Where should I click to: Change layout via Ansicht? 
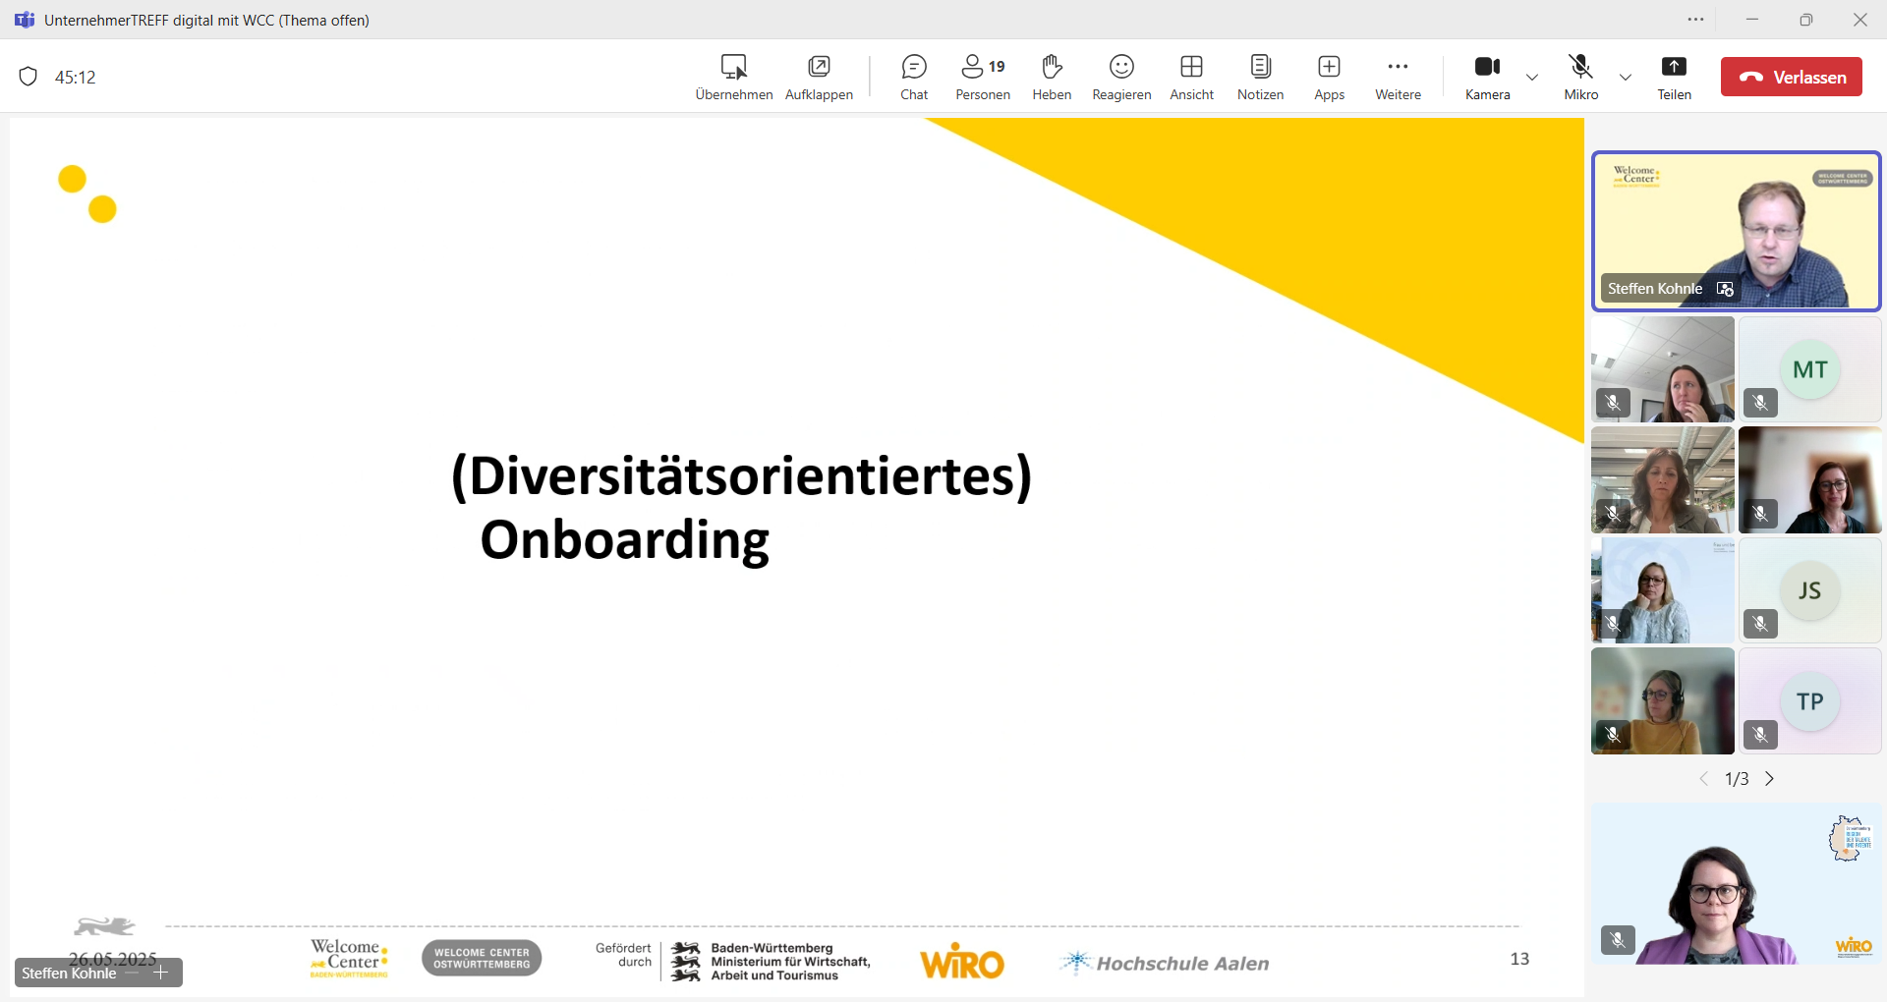click(1191, 77)
